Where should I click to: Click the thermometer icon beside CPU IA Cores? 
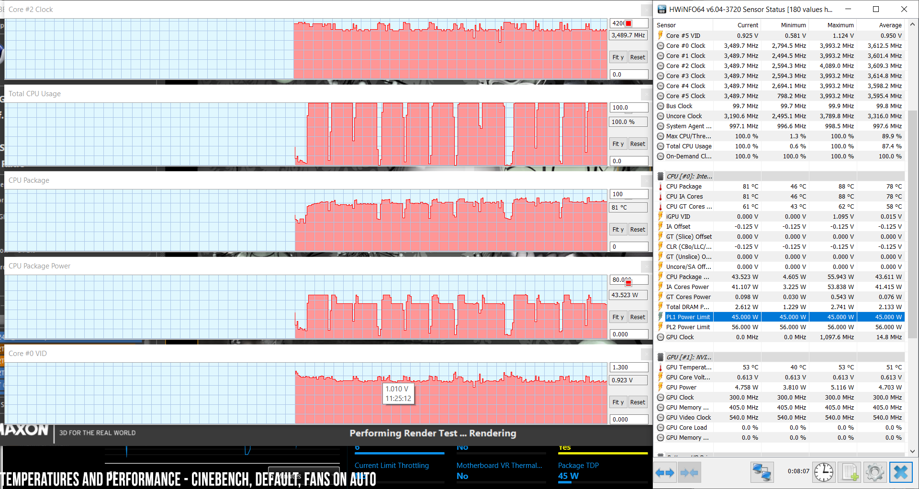pos(661,196)
